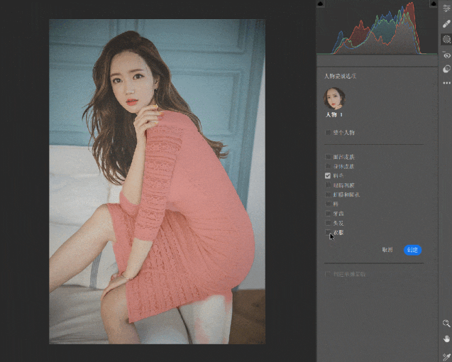Select the 人物 1 portrait thumbnail

tap(334, 98)
